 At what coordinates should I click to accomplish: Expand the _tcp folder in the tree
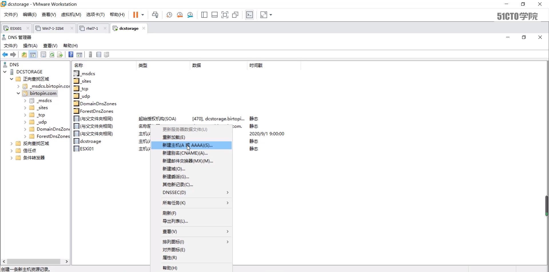click(x=25, y=115)
